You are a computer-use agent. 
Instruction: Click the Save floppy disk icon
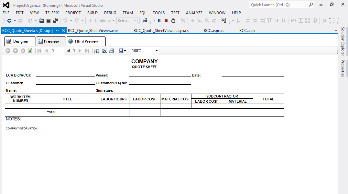[x=49, y=21]
